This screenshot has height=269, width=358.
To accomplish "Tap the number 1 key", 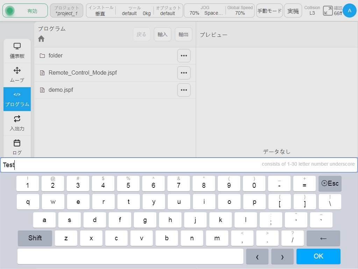I will pos(28,184).
